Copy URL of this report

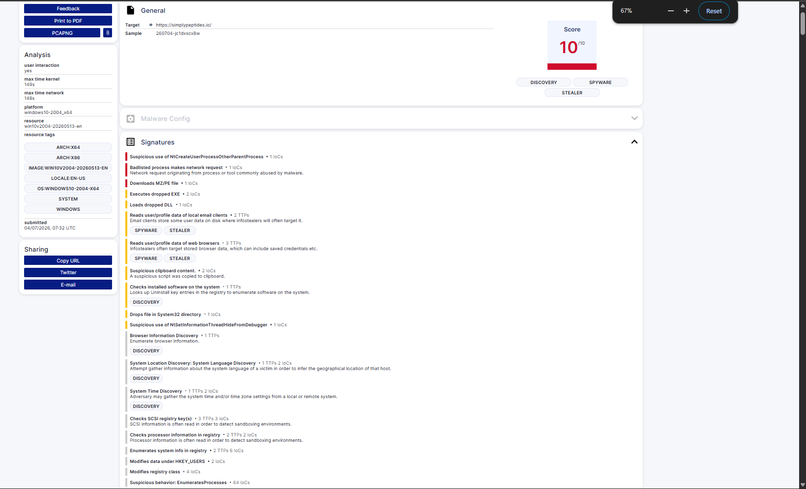68,260
